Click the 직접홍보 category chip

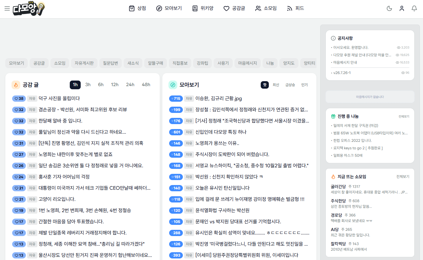point(180,63)
